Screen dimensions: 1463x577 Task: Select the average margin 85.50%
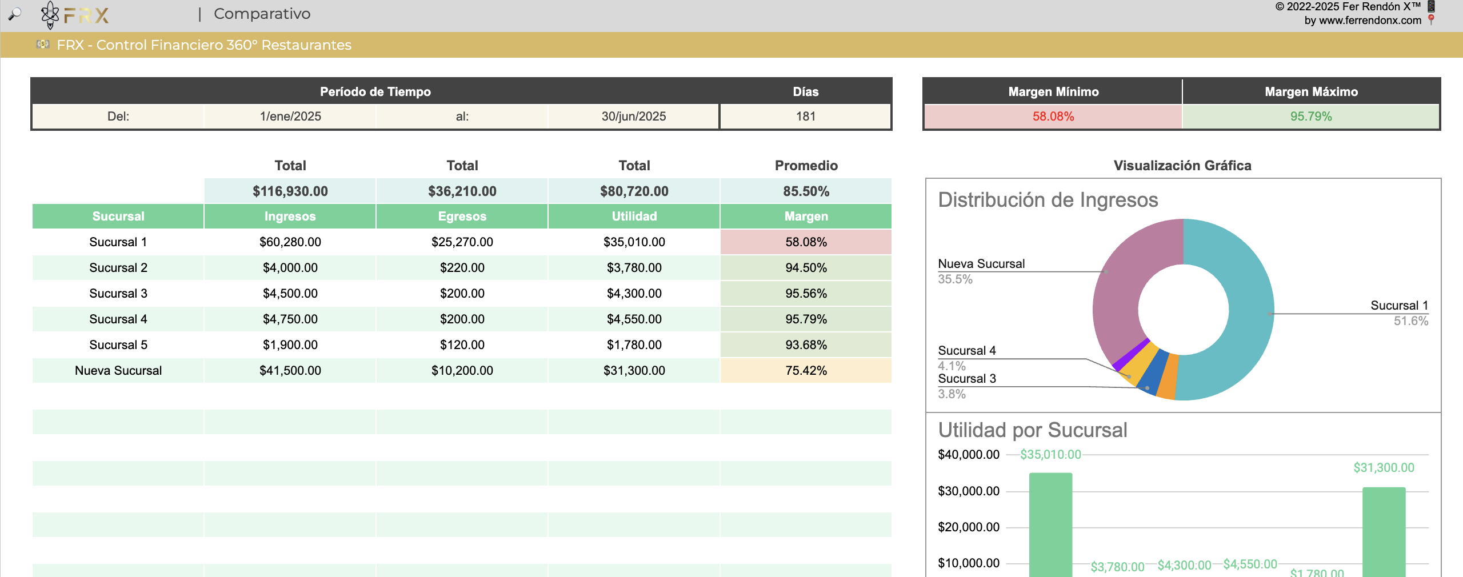(x=806, y=191)
